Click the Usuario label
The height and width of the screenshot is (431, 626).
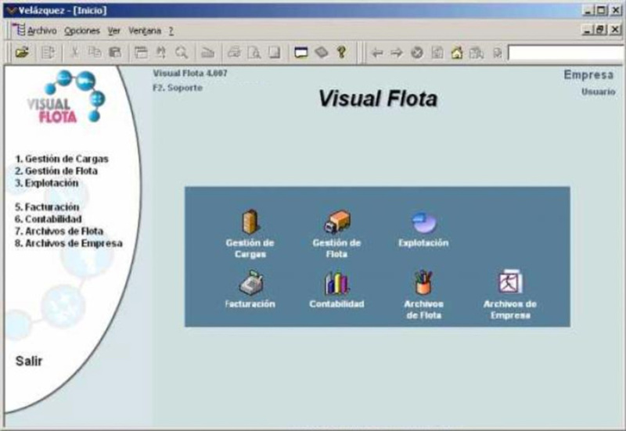pyautogui.click(x=598, y=92)
